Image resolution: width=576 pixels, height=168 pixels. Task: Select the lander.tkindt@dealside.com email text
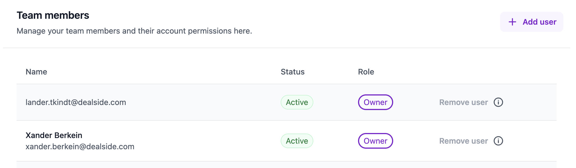[x=76, y=102]
